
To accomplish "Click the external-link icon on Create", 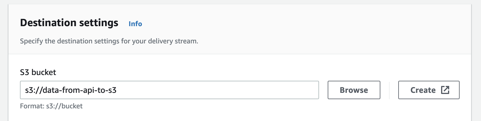I will click(445, 90).
